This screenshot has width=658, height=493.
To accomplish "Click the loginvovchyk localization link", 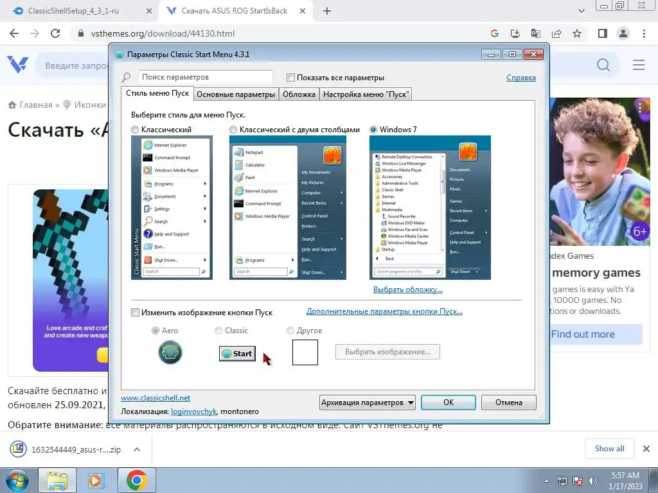I will pos(193,411).
